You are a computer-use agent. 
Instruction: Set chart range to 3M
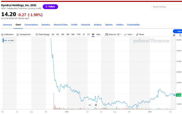click(68, 35)
